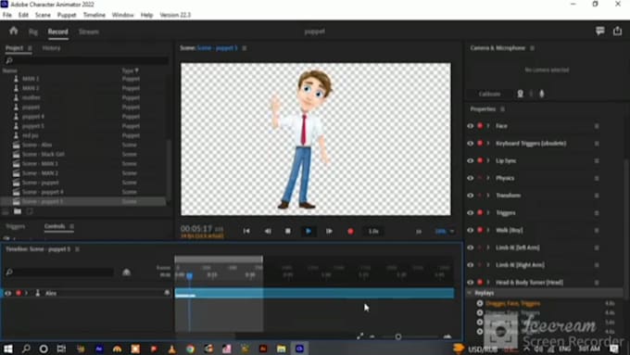
Task: Collapse the Replays section
Action: click(x=470, y=293)
